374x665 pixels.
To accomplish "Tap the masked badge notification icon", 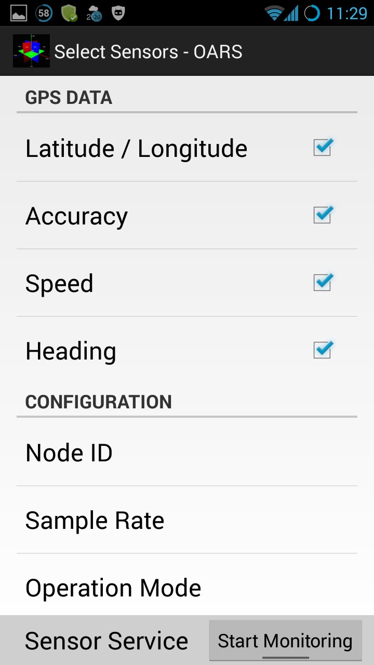I will [119, 14].
